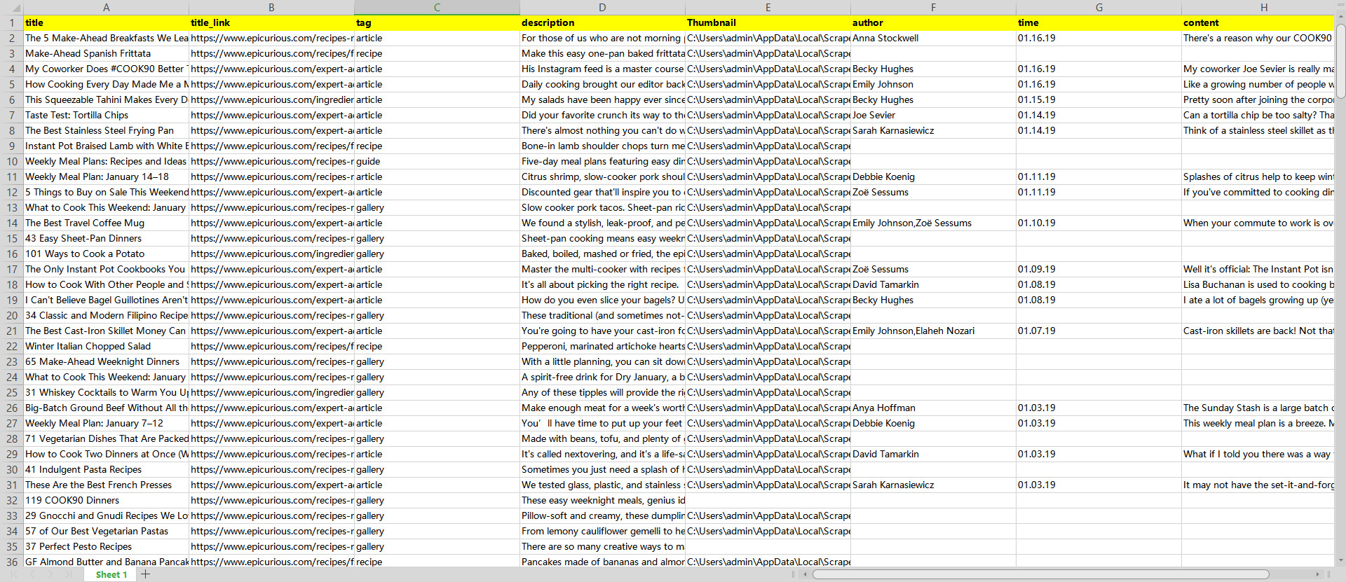The image size is (1346, 582).
Task: Select the 'Anya Hoffman' author cell
Action: (x=933, y=408)
